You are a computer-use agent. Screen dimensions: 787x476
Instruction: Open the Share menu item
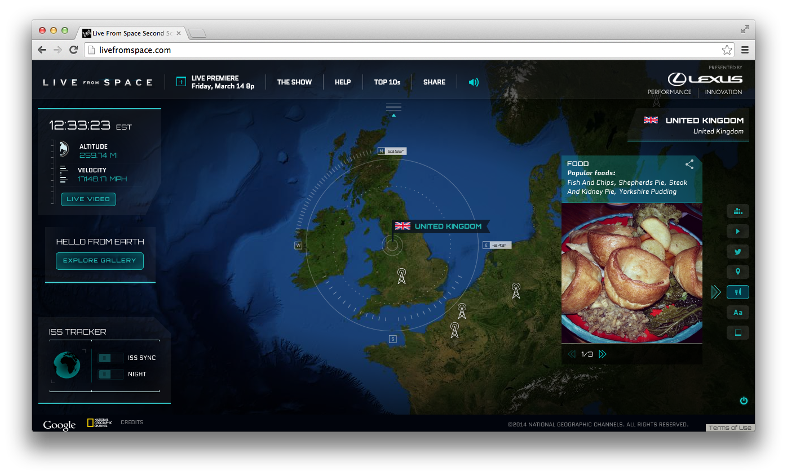coord(434,82)
